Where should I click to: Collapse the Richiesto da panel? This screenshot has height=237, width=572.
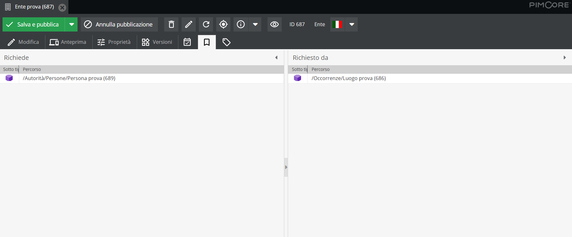point(564,58)
